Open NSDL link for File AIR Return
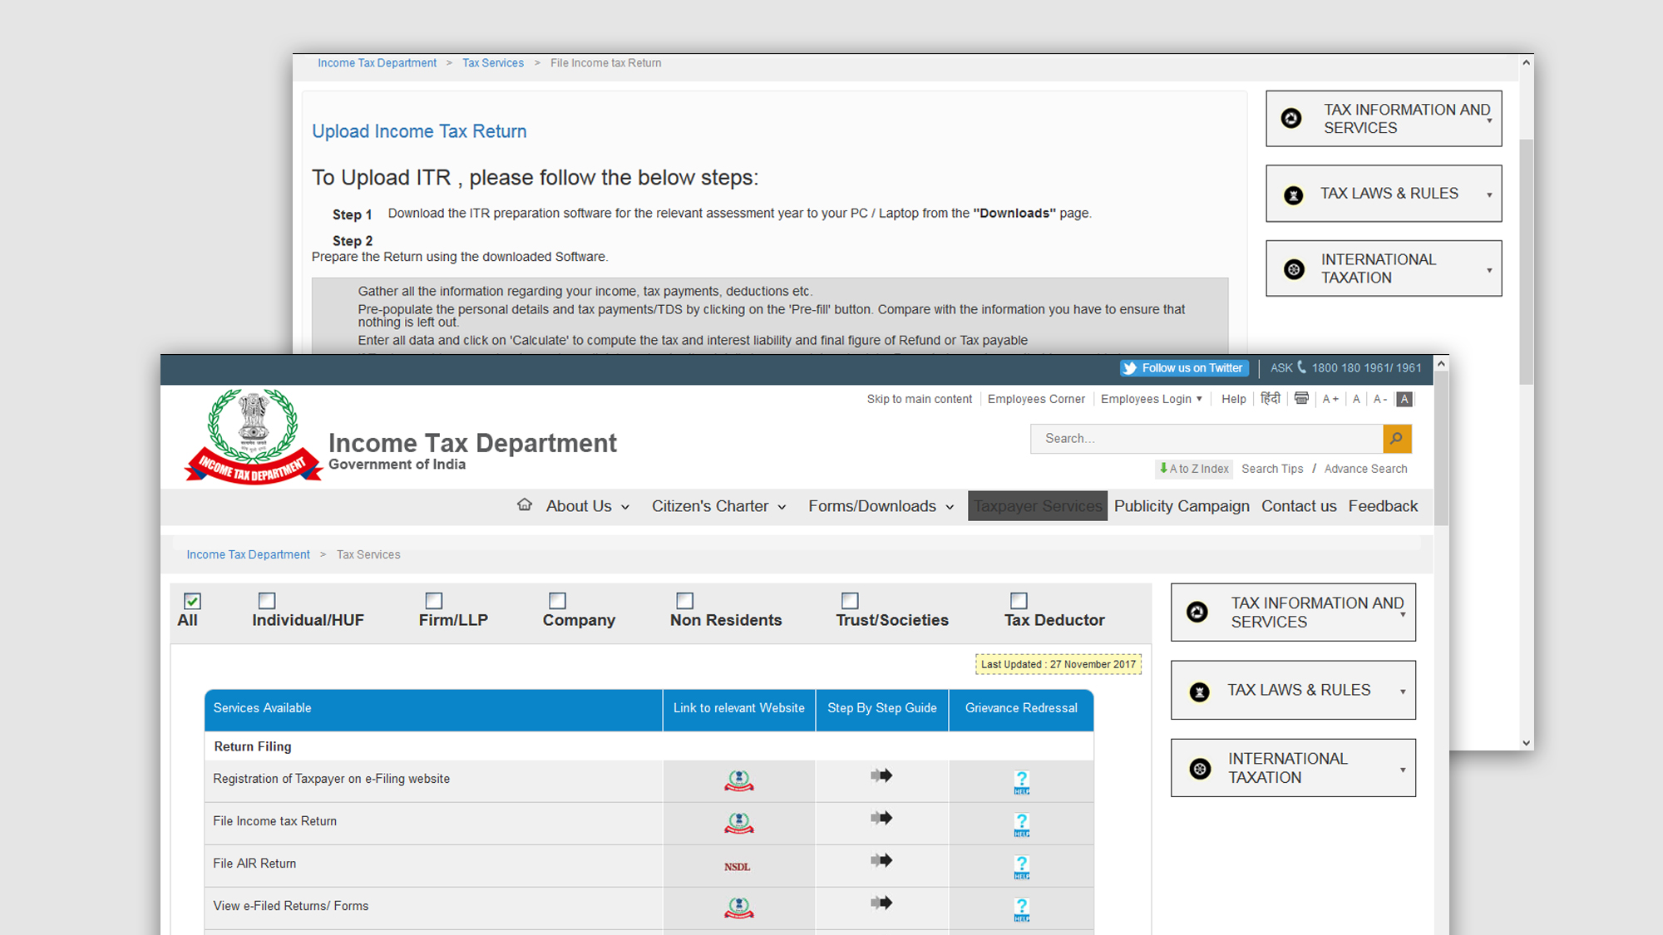The height and width of the screenshot is (935, 1663). [x=737, y=866]
